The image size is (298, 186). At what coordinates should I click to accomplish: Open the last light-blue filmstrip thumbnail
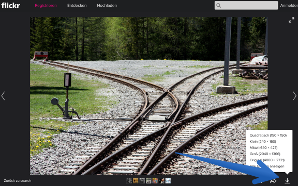click(x=168, y=181)
